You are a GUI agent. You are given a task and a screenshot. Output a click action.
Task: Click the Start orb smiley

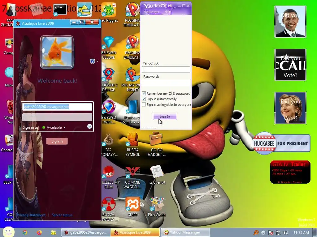click(8, 232)
